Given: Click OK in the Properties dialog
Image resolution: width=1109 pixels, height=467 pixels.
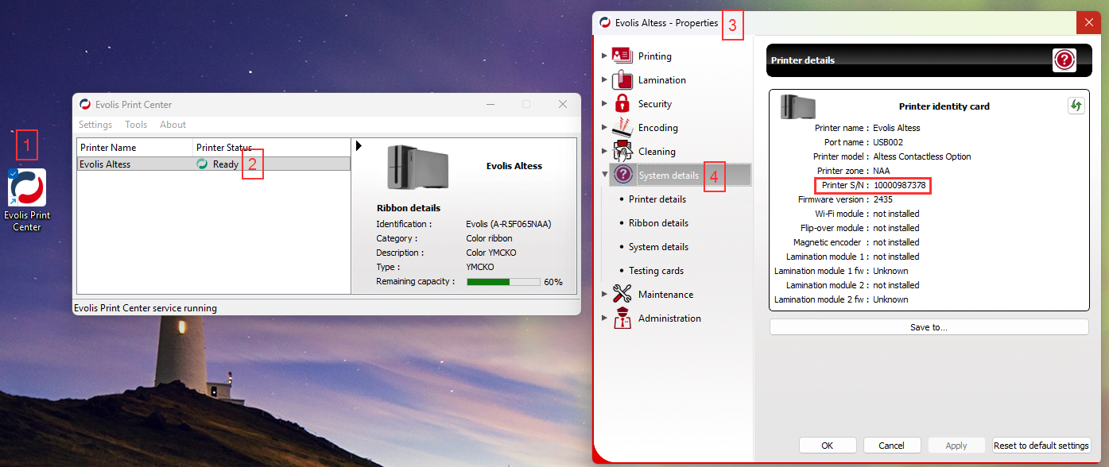Looking at the screenshot, I should click(828, 446).
